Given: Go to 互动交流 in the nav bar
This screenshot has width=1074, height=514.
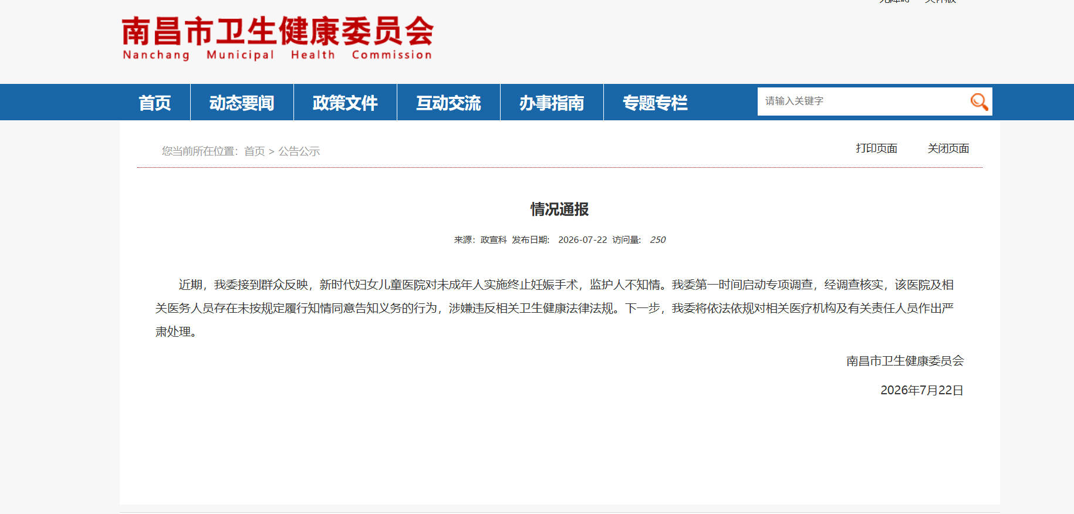Looking at the screenshot, I should 448,103.
